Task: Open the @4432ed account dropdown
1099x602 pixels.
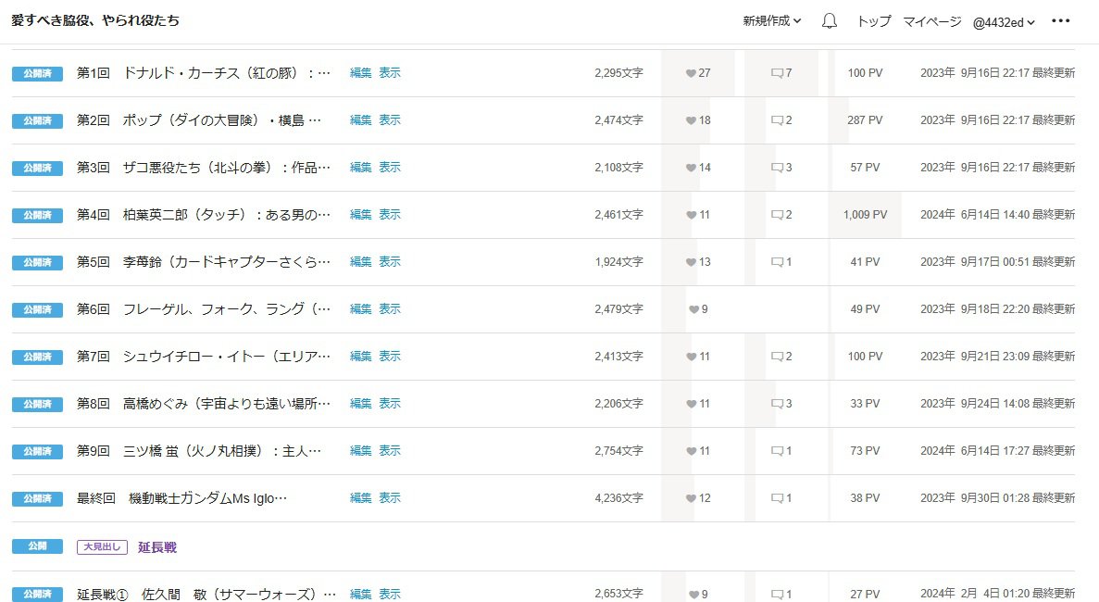Action: [1004, 22]
